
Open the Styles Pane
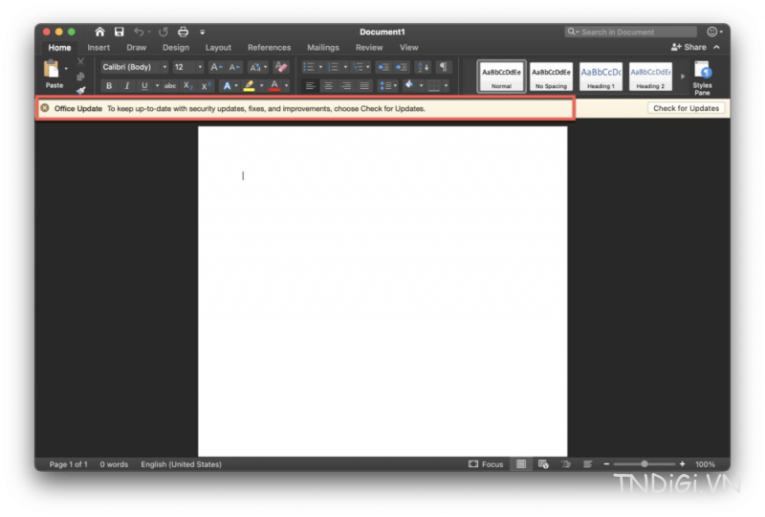(x=702, y=78)
